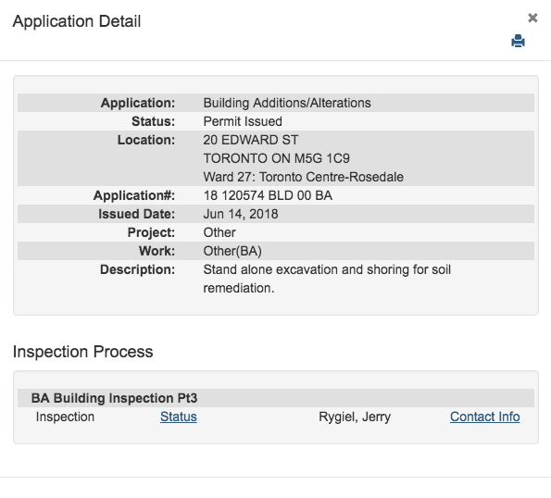Click the application number 18 120574 BLD 00 BA
The height and width of the screenshot is (498, 551).
[x=268, y=195]
